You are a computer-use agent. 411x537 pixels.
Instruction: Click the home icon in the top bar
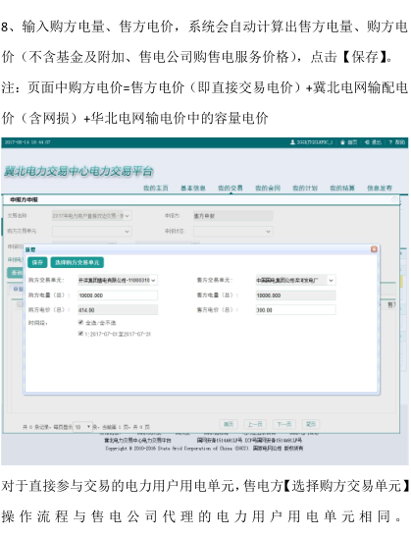pos(342,142)
